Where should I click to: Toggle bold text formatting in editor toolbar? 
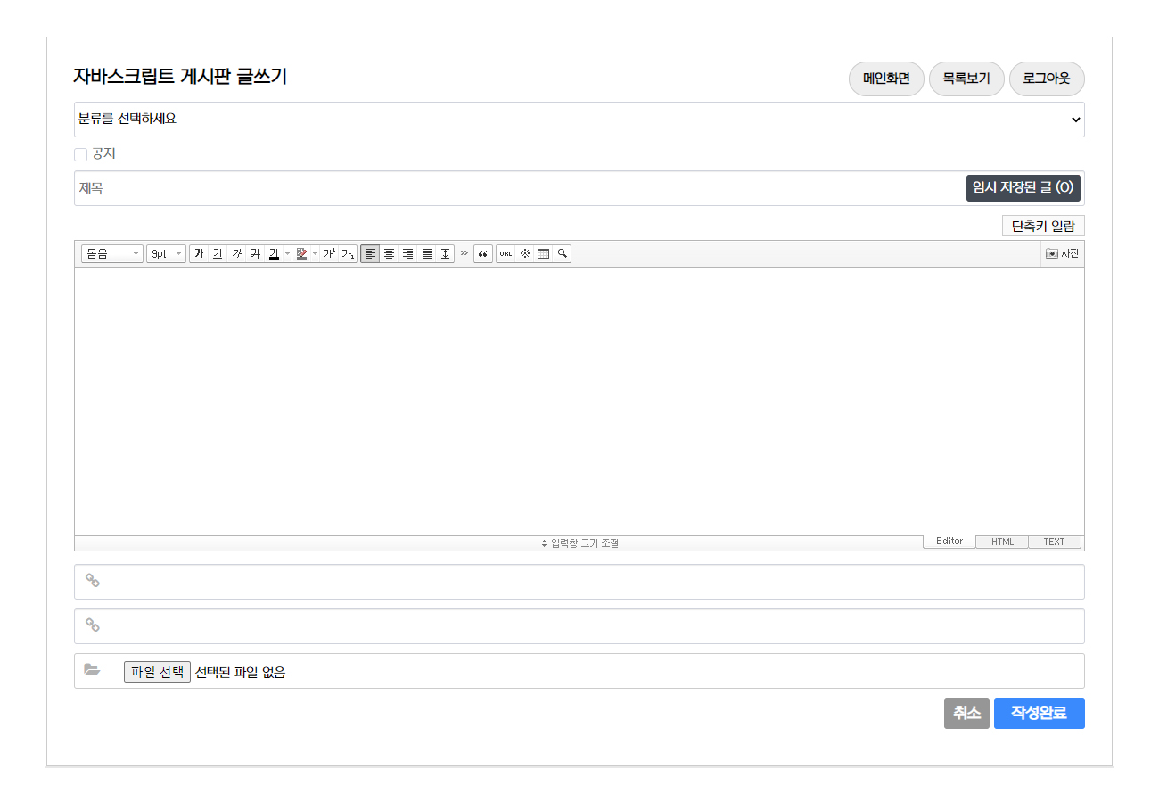click(x=199, y=254)
